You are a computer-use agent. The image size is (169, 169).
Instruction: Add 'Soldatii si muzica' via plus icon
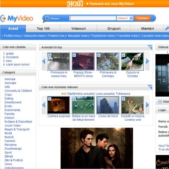click(x=124, y=99)
